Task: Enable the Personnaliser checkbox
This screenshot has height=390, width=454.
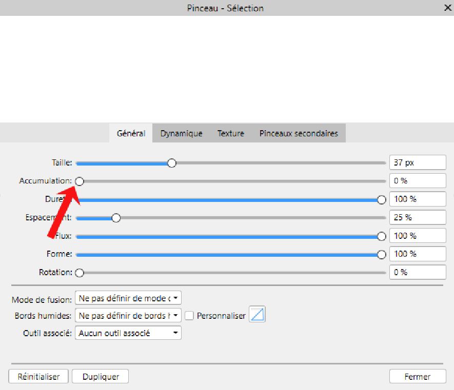Action: (189, 316)
